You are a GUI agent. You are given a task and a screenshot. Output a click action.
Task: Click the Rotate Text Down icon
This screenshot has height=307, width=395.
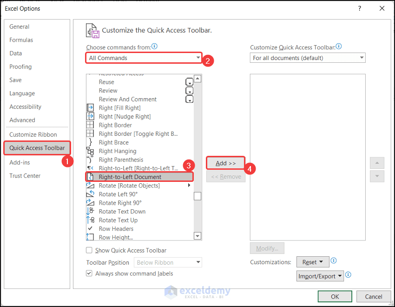point(91,211)
